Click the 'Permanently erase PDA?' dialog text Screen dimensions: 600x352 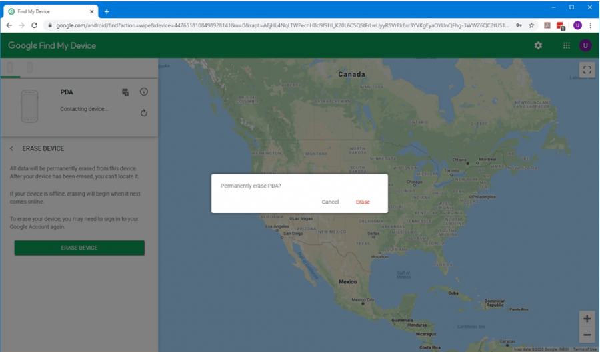coord(251,186)
